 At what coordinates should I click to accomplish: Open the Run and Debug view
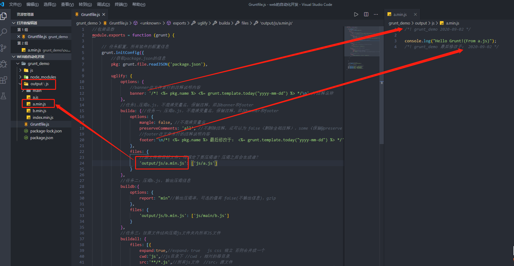pyautogui.click(x=4, y=64)
